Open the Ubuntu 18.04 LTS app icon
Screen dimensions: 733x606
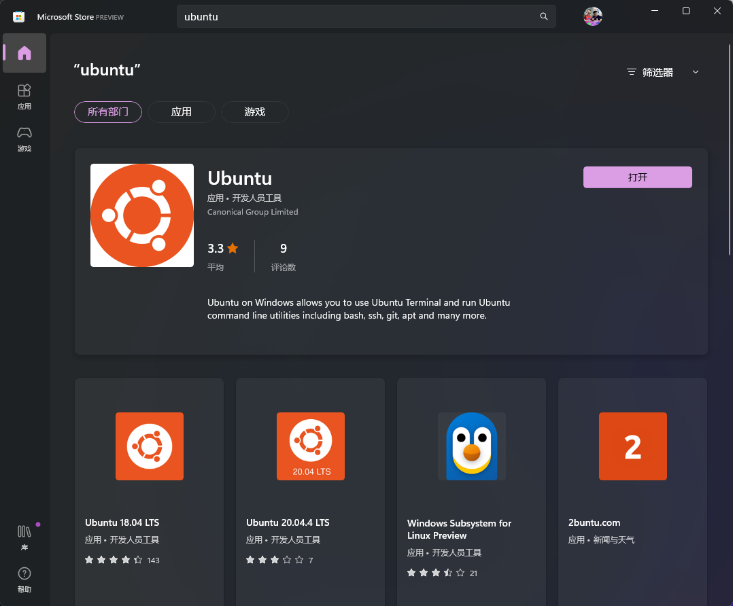150,446
